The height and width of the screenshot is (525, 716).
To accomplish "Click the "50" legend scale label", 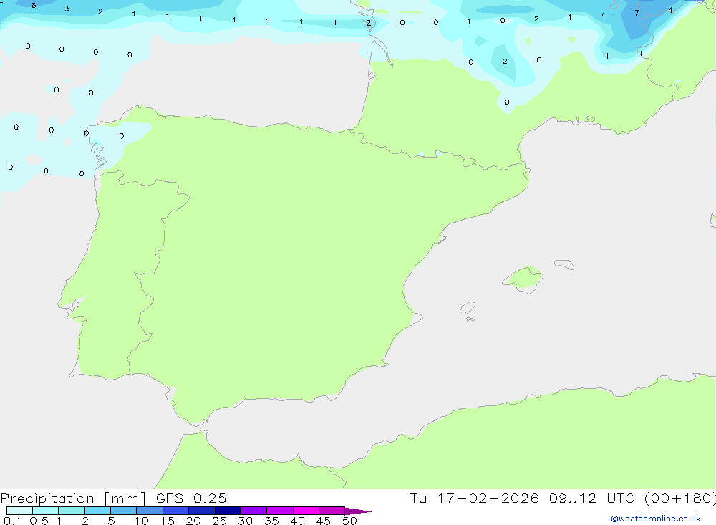I will (x=350, y=521).
